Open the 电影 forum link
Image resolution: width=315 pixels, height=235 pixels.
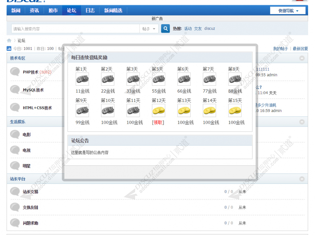pos(27,134)
